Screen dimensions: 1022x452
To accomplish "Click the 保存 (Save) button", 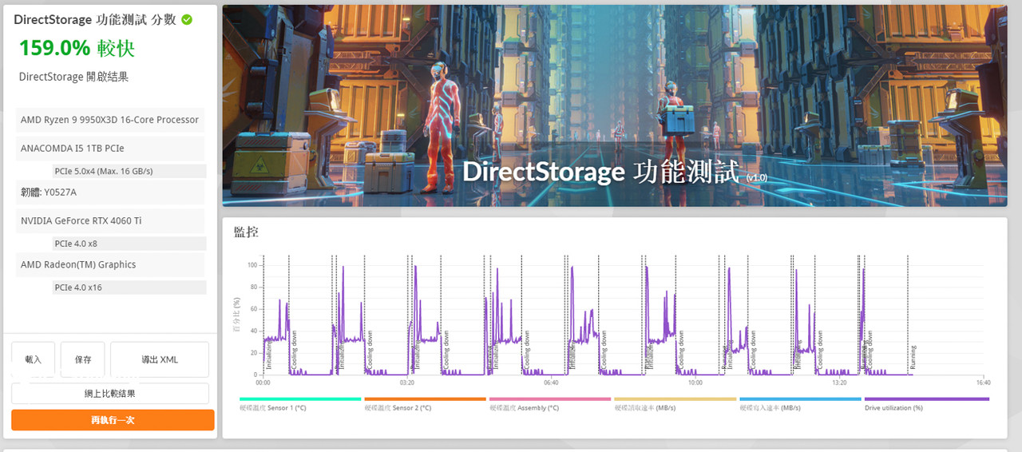I will coord(83,359).
